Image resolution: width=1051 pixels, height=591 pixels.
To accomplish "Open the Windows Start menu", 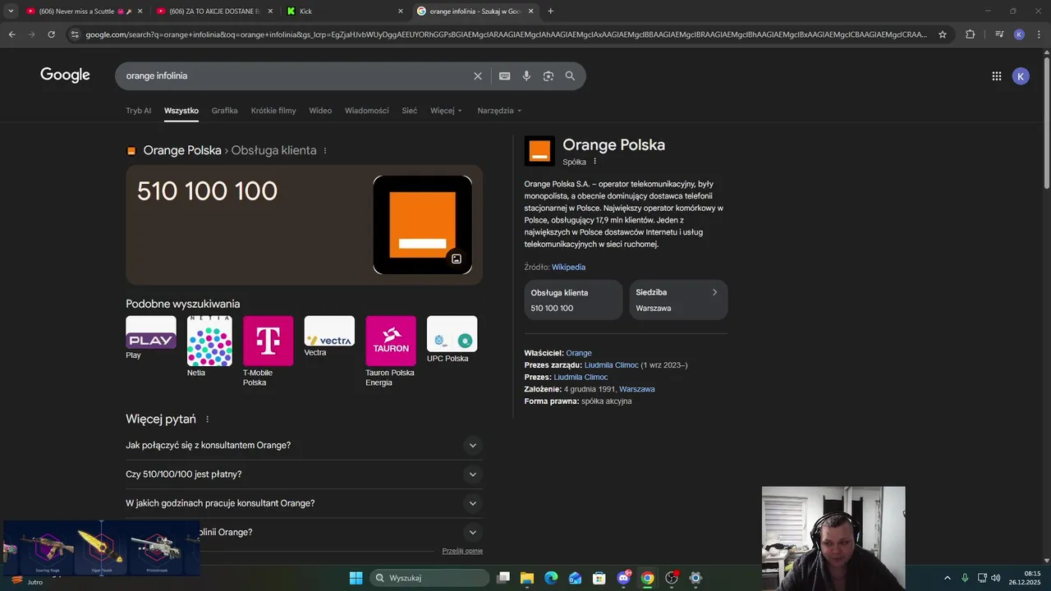I will tap(356, 578).
